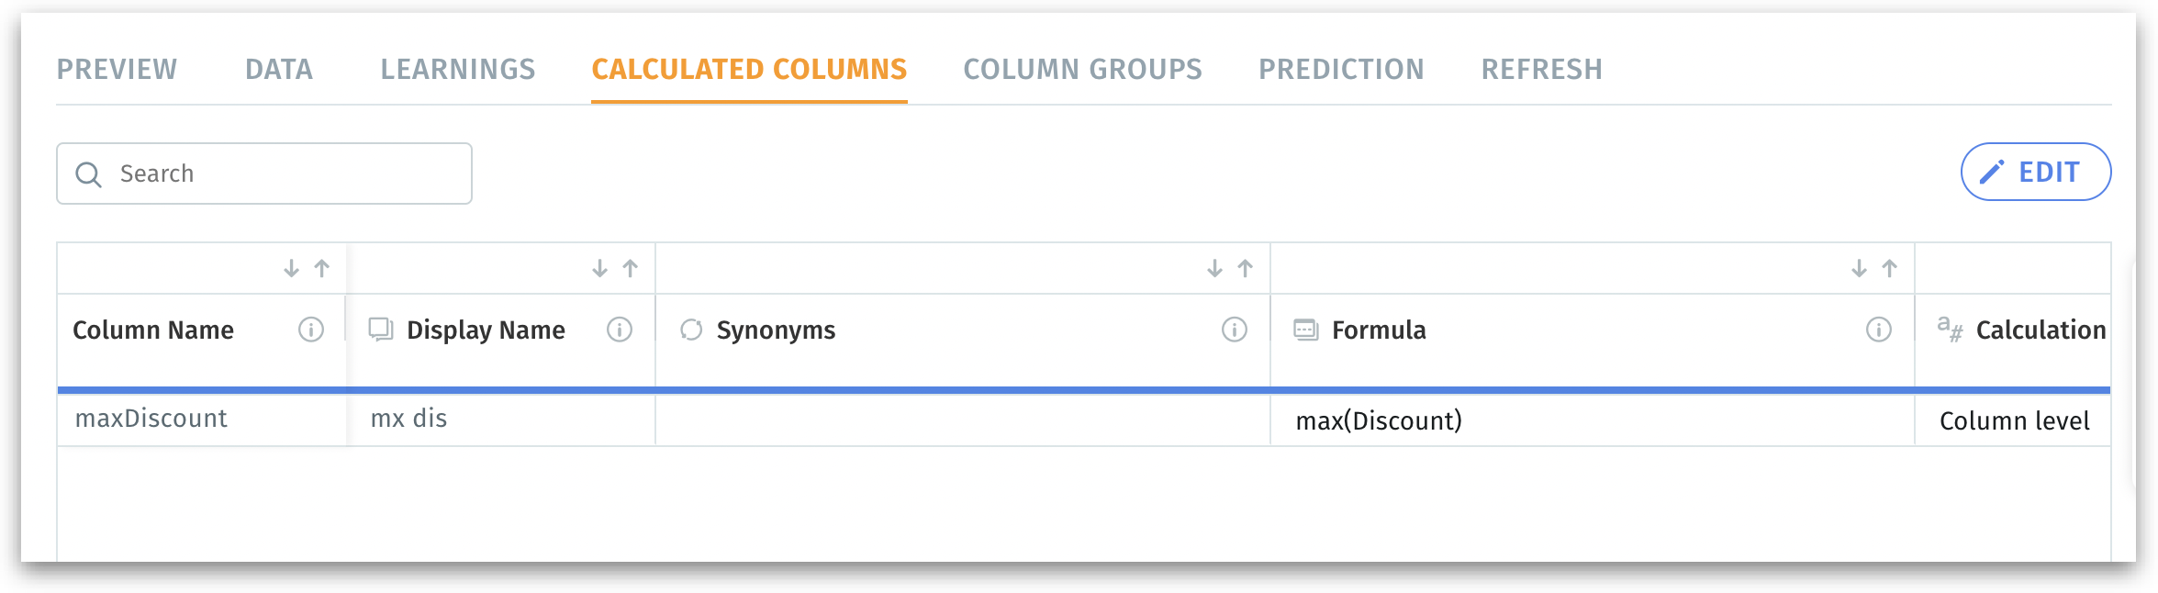Screen dimensions: 2158x593
Task: Open the Data tab
Action: click(x=279, y=70)
